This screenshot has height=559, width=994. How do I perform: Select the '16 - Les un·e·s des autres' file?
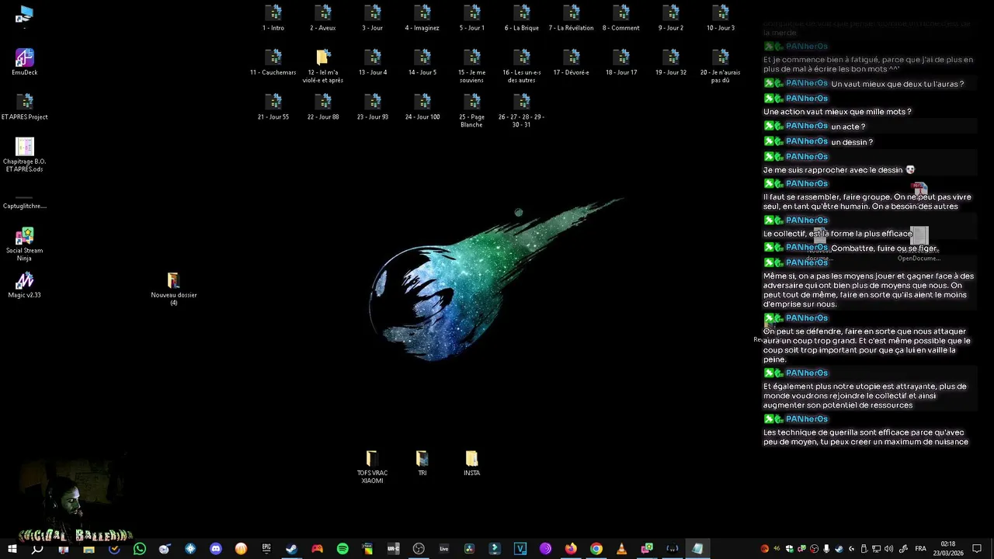click(522, 67)
